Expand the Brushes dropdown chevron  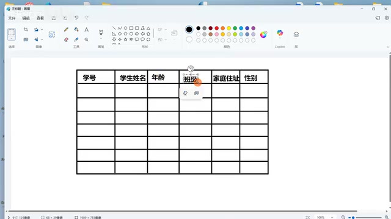[x=101, y=39]
